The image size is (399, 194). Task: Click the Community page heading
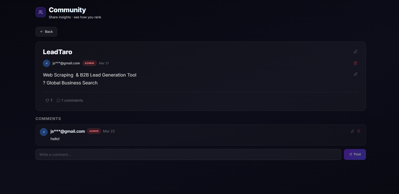tap(67, 10)
